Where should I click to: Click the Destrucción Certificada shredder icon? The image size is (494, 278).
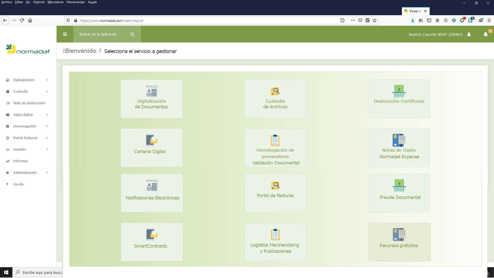coord(399,91)
